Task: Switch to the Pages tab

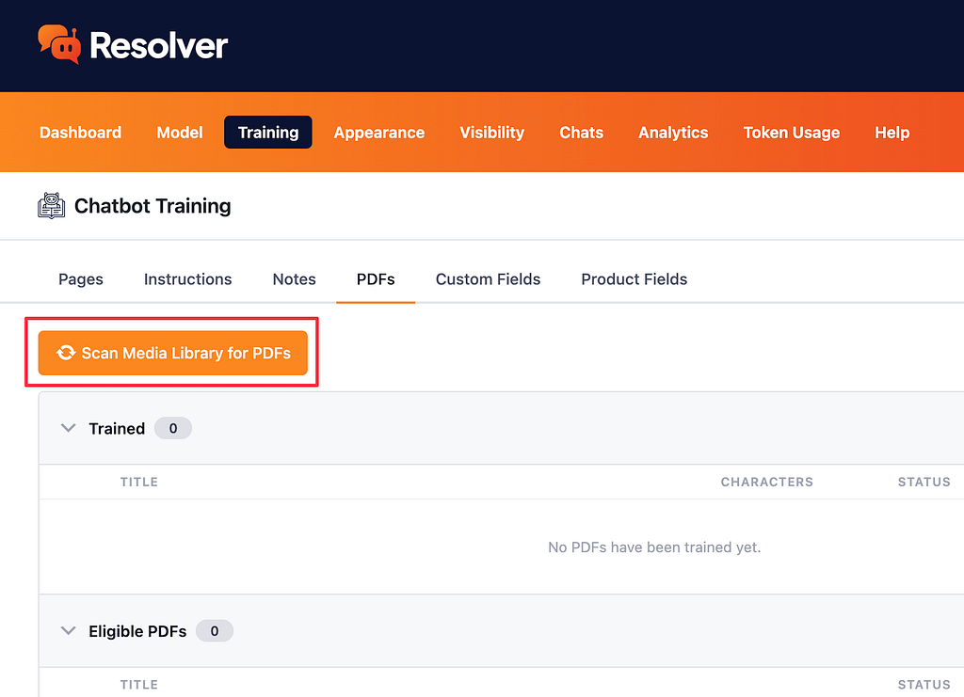Action: coord(81,279)
